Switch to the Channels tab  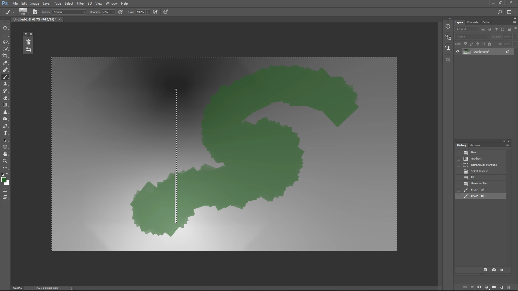tap(472, 22)
